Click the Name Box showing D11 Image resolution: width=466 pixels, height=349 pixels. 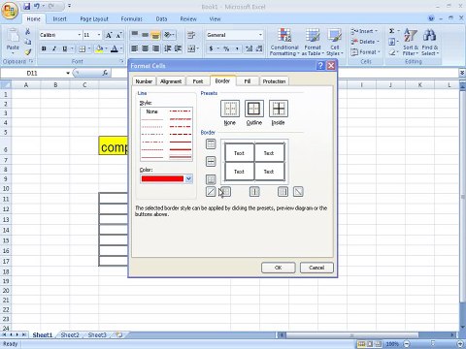click(x=32, y=74)
